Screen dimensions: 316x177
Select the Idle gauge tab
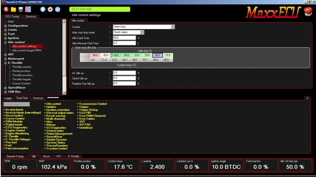tap(34, 156)
